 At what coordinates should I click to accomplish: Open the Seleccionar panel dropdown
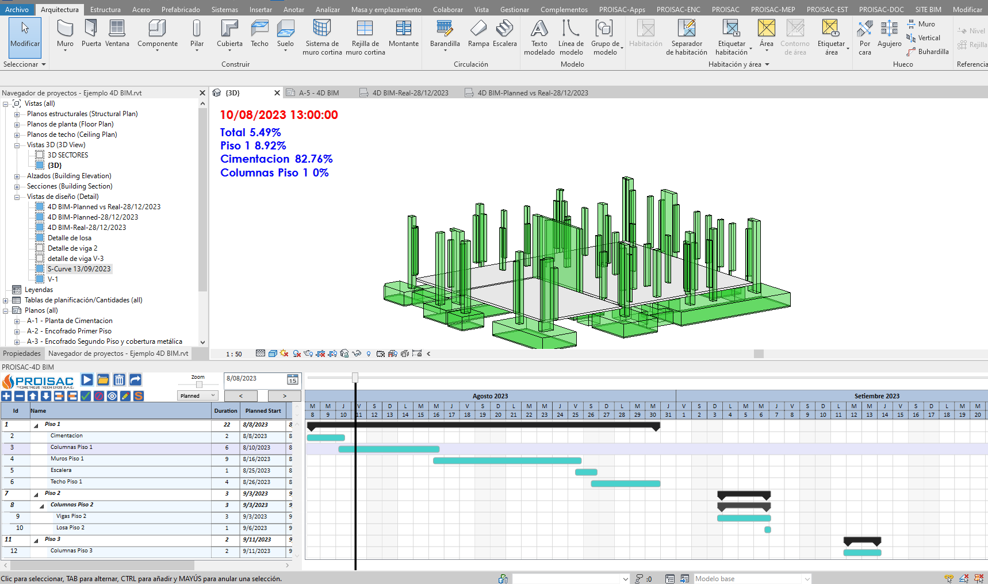tap(25, 64)
